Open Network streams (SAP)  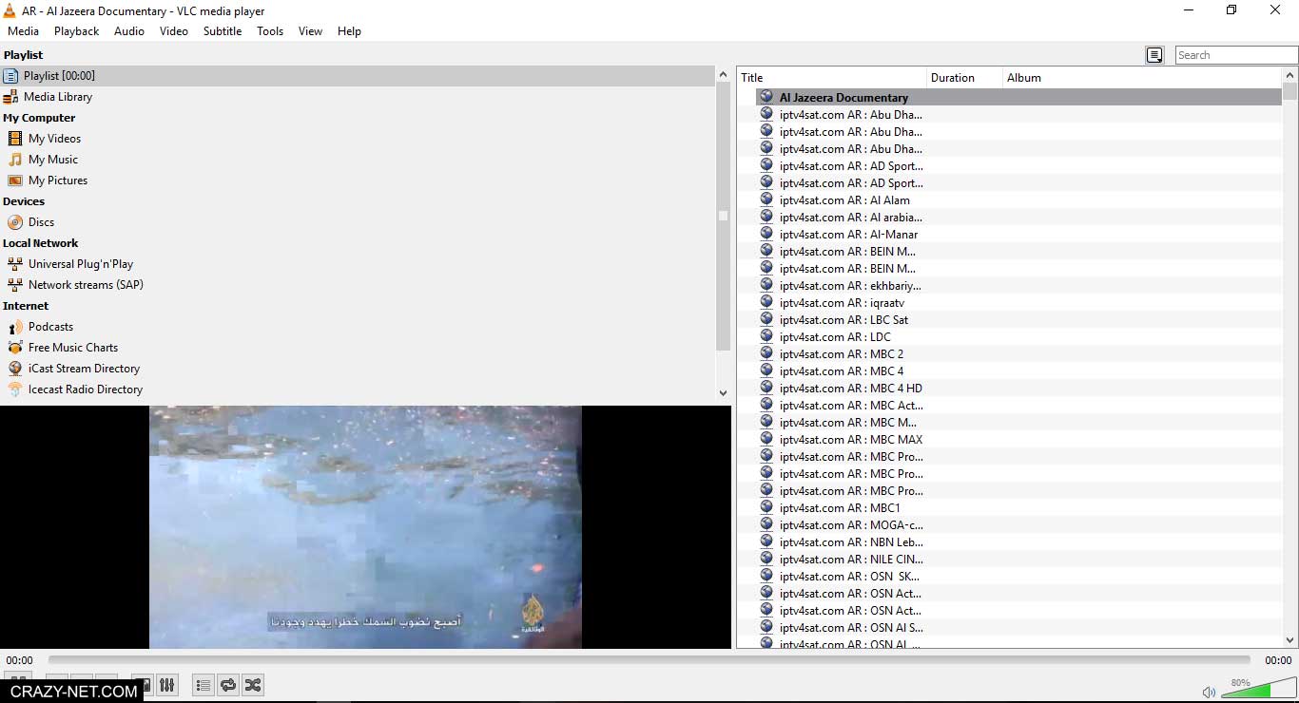[75, 285]
